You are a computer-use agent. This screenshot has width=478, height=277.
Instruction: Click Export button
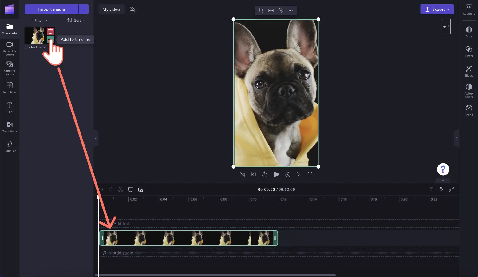[437, 9]
